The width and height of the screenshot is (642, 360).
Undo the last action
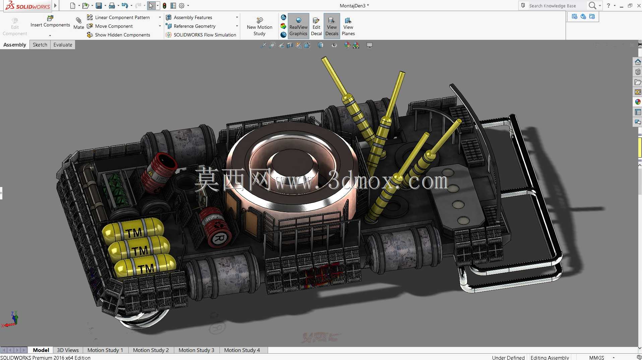tap(125, 6)
